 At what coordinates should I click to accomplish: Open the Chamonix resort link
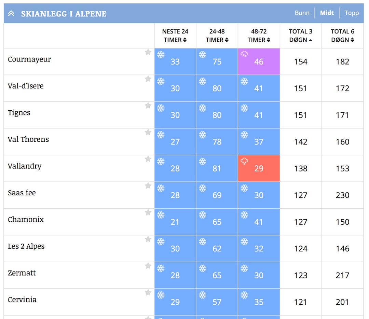click(26, 220)
